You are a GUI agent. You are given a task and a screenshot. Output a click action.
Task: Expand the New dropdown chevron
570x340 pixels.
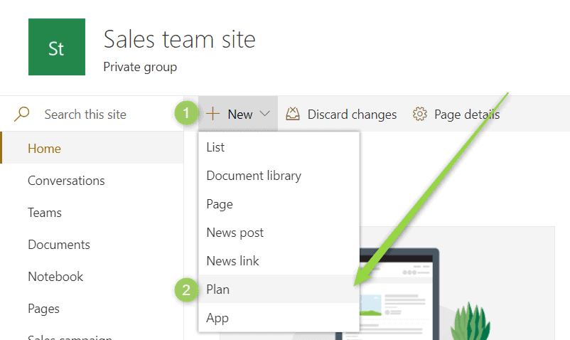265,114
